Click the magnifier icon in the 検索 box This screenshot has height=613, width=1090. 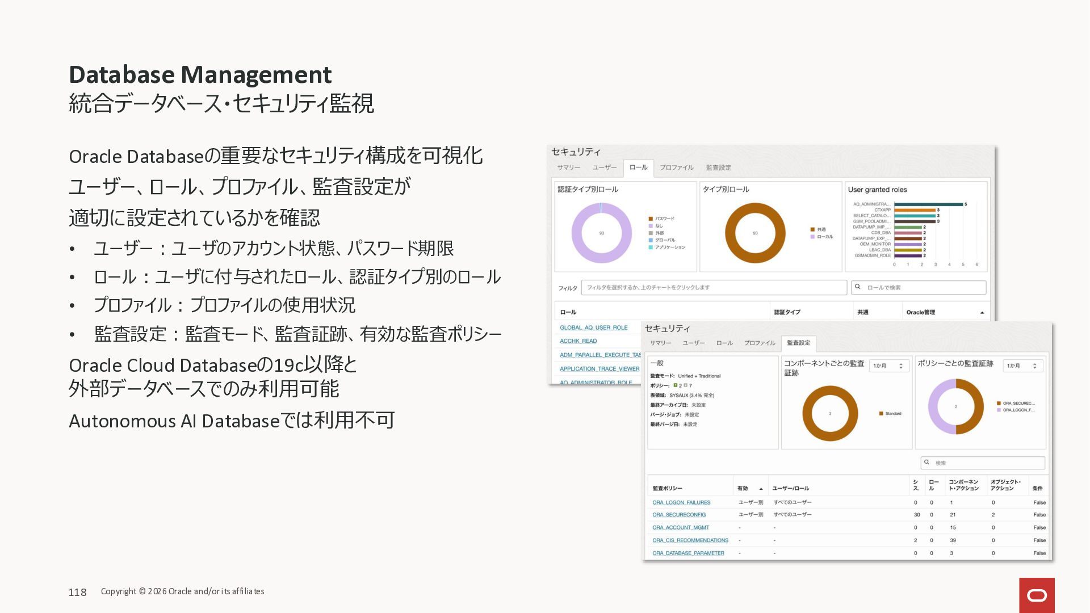(x=927, y=463)
